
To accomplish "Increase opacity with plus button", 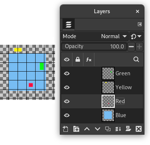I will (139, 47).
